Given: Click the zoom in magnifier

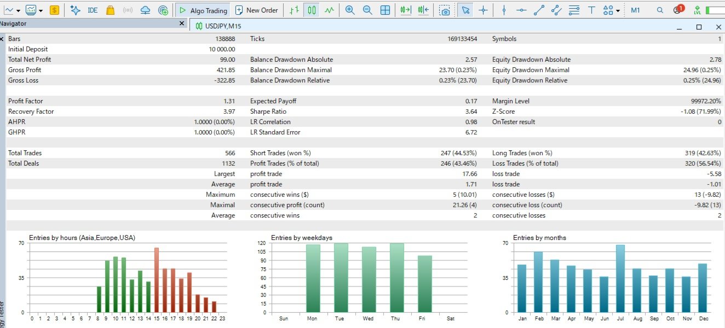Looking at the screenshot, I should [x=350, y=10].
